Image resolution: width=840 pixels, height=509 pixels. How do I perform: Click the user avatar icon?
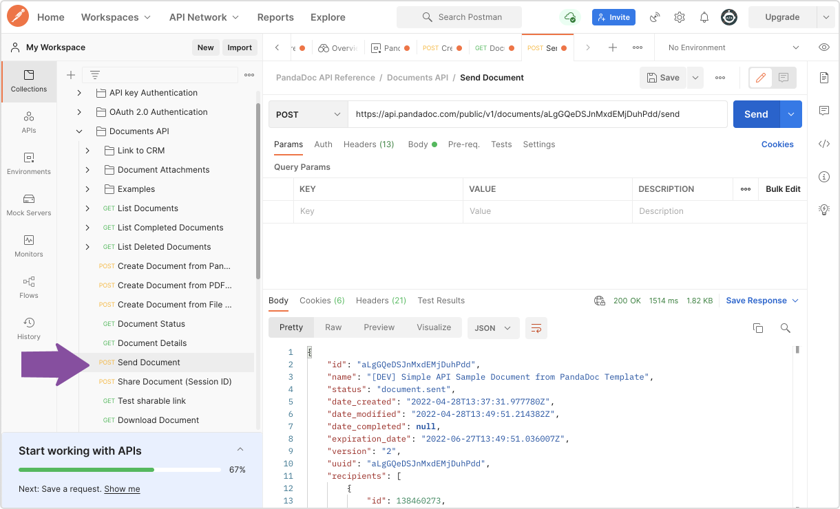(729, 17)
